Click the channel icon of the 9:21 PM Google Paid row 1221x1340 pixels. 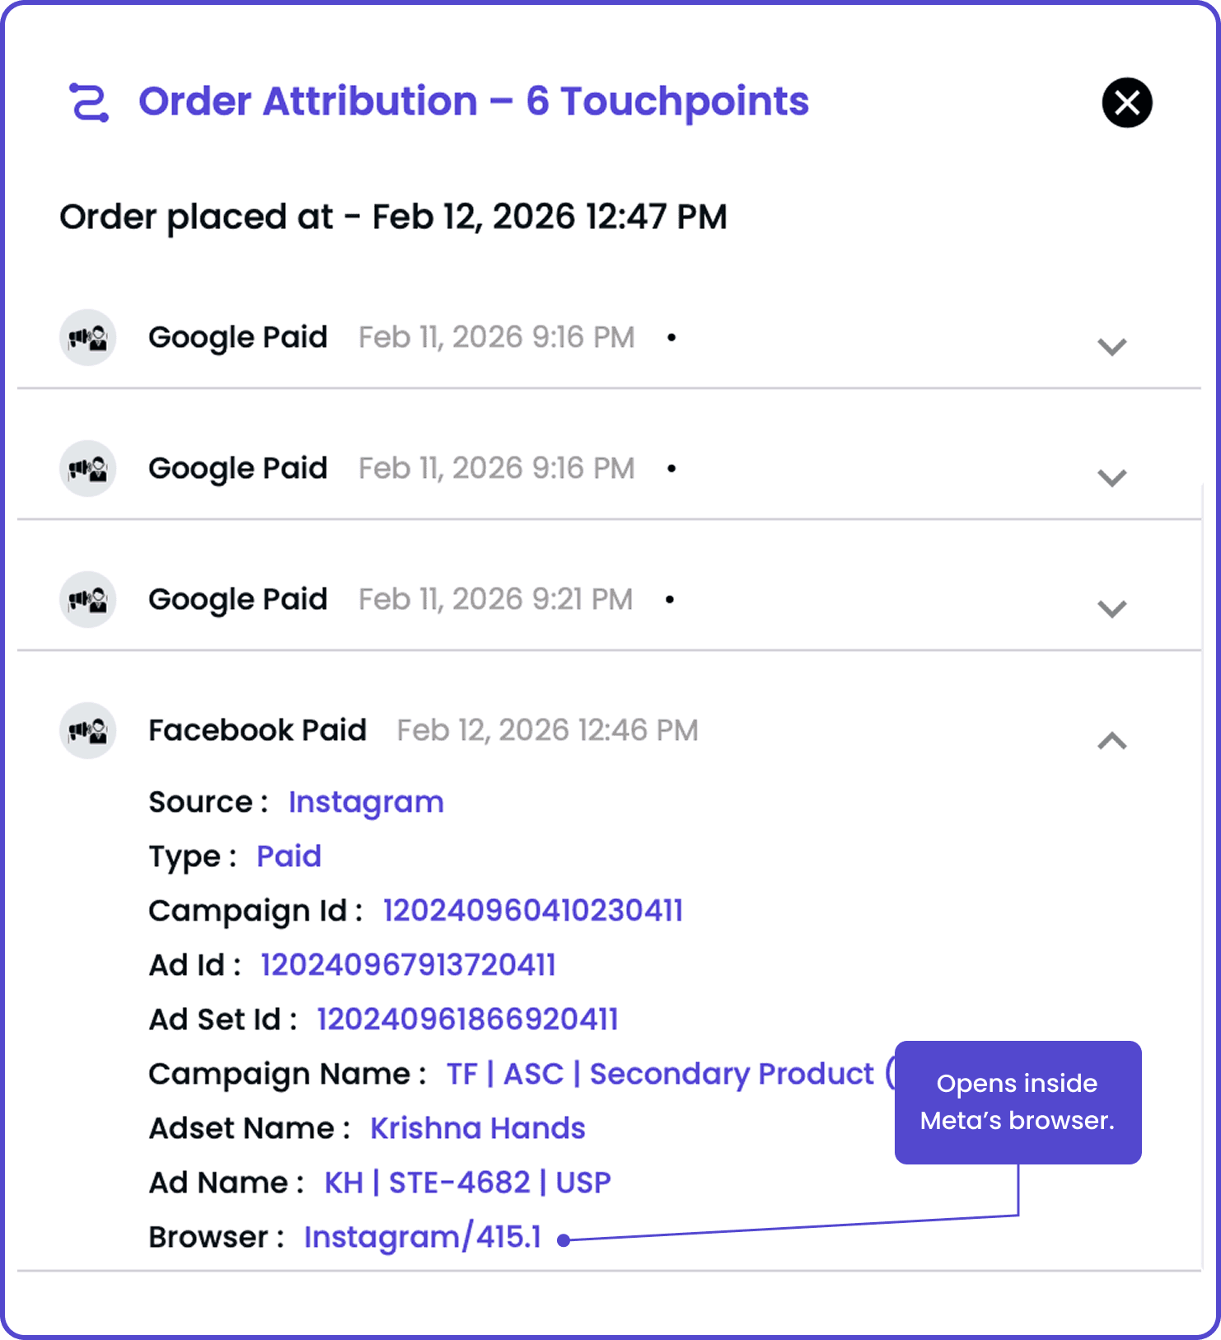pos(88,599)
